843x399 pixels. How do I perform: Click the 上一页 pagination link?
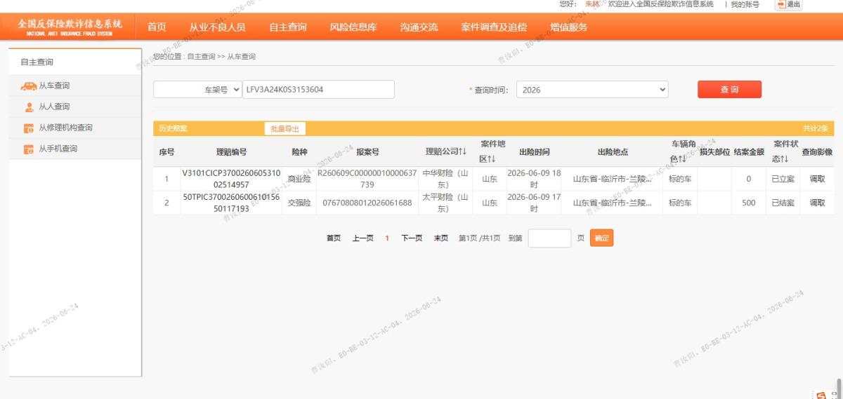pos(362,238)
